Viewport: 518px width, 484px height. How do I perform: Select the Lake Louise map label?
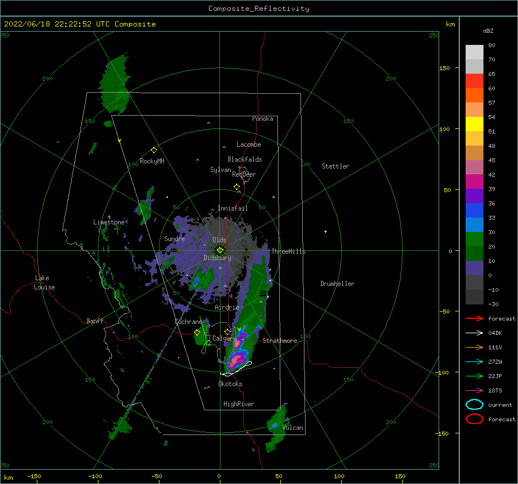[x=44, y=283]
